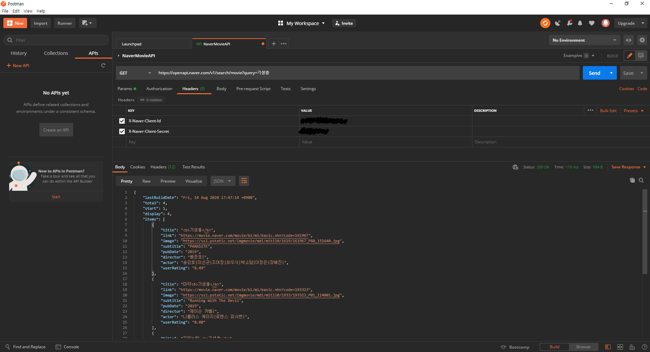Viewport: 650px width, 352px height.
Task: Refresh the APIs list
Action: pos(103,65)
